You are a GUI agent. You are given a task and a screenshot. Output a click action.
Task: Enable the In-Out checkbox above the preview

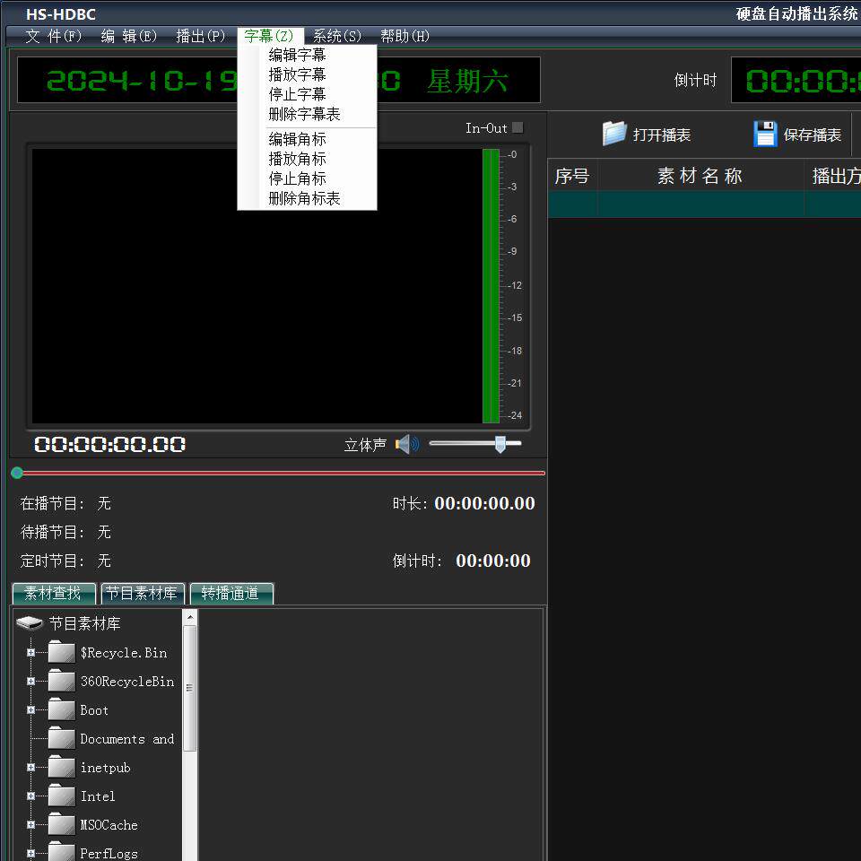518,127
